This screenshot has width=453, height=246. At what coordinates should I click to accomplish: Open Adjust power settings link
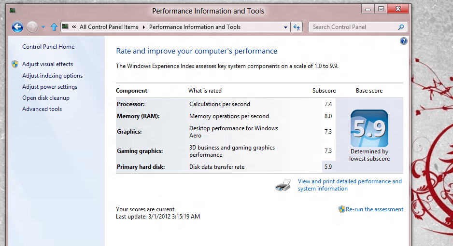click(50, 87)
